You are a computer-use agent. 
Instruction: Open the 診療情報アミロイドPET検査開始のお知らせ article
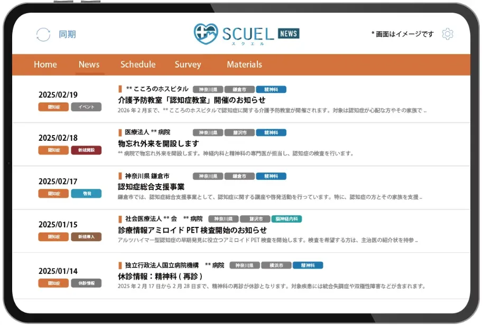coord(192,230)
